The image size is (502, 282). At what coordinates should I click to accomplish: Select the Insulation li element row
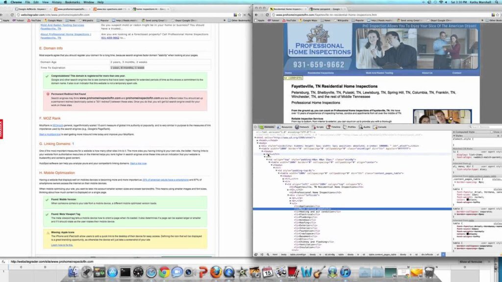point(307,247)
